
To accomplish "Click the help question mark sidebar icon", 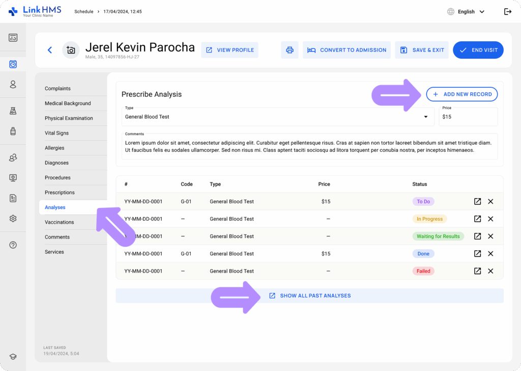I will 13,245.
